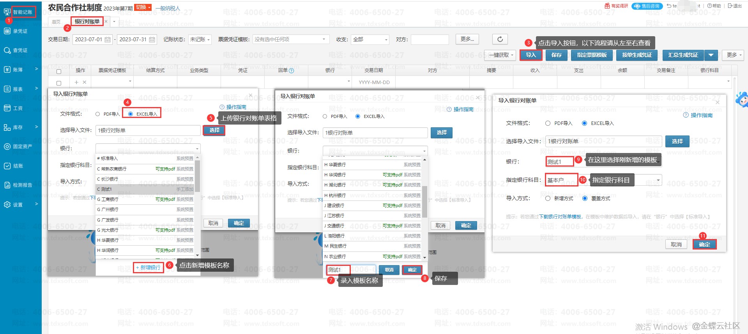748x334 pixels.
Task: Click the help question icon next to 回单
Action: pyautogui.click(x=291, y=70)
